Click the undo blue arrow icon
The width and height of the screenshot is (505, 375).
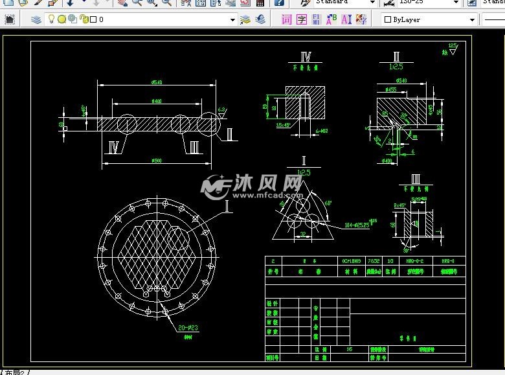pyautogui.click(x=70, y=3)
